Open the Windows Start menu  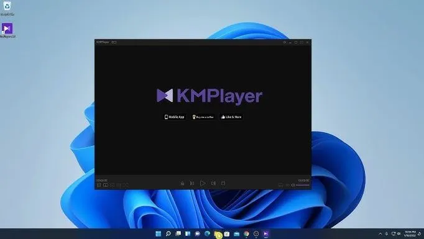pyautogui.click(x=158, y=233)
